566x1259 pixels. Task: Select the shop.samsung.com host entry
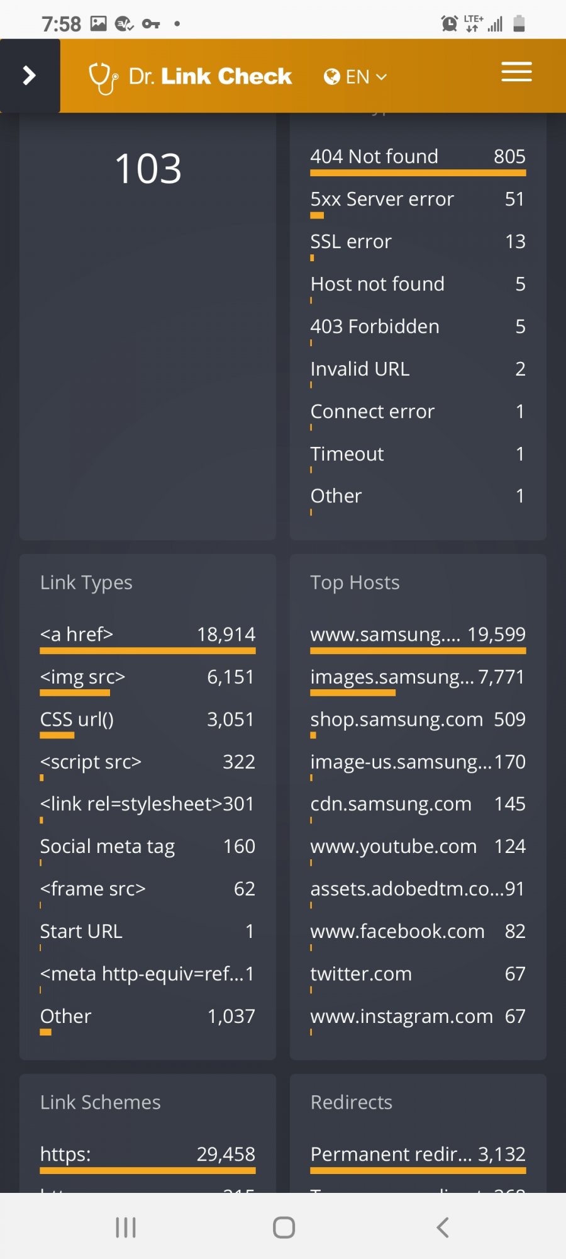(x=418, y=723)
